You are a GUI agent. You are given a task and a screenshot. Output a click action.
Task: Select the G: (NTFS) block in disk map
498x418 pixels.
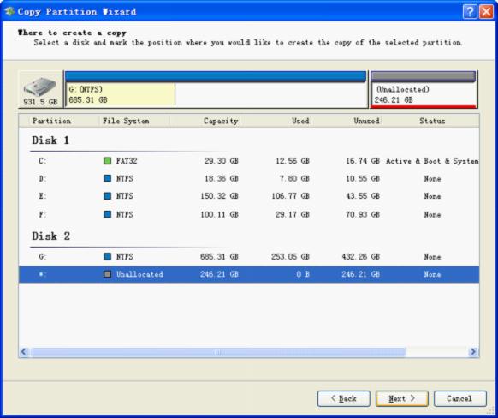pyautogui.click(x=216, y=90)
